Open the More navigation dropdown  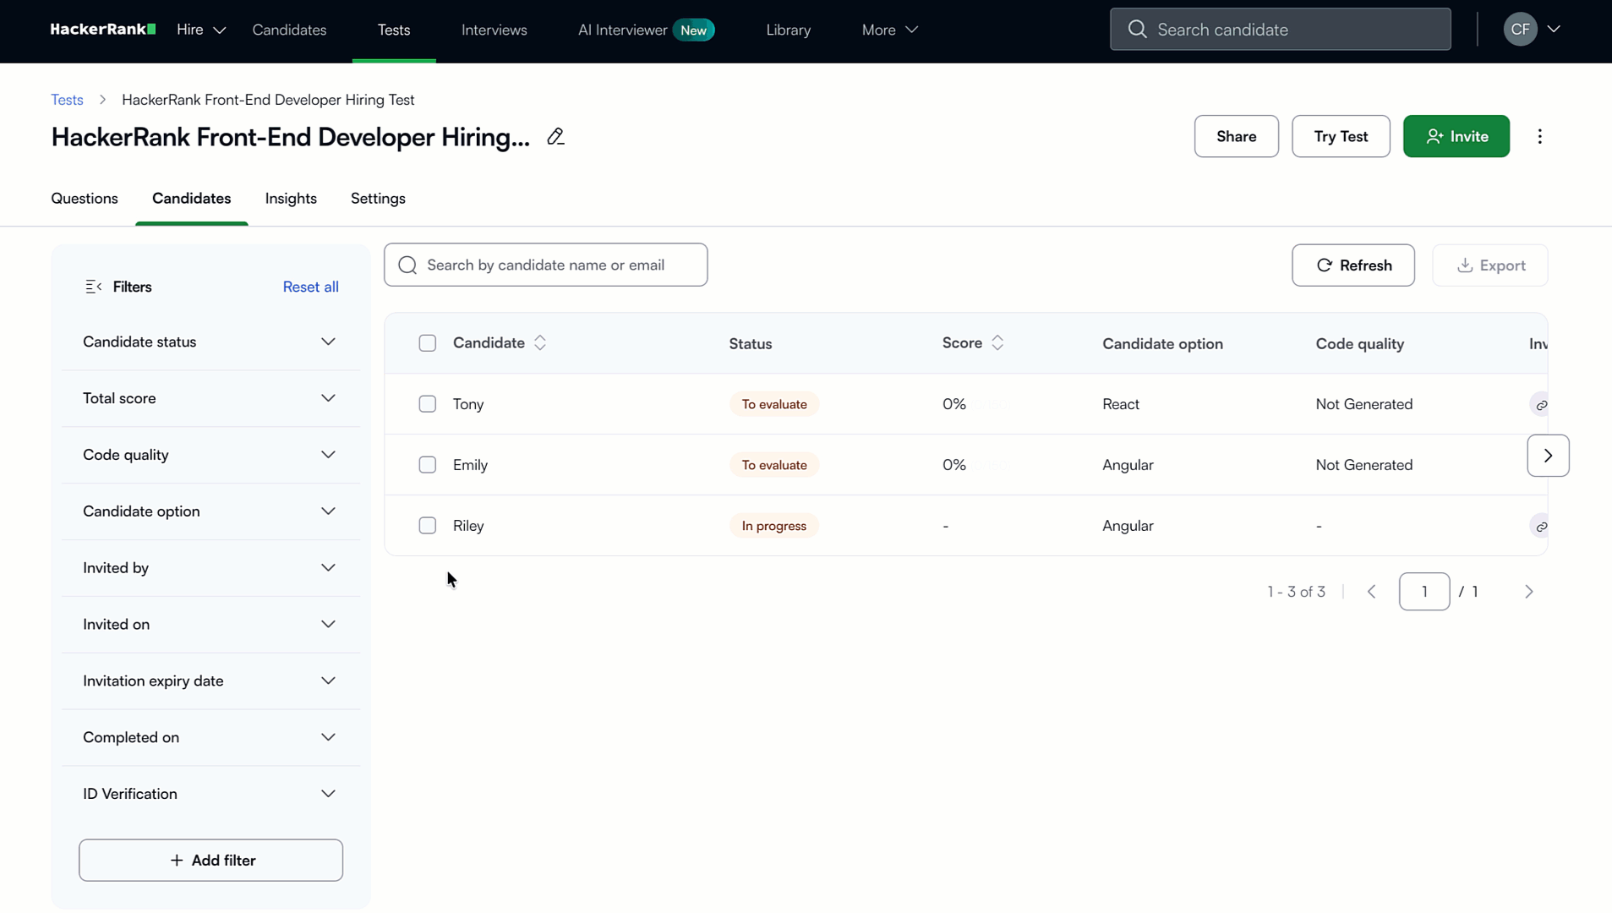[888, 29]
